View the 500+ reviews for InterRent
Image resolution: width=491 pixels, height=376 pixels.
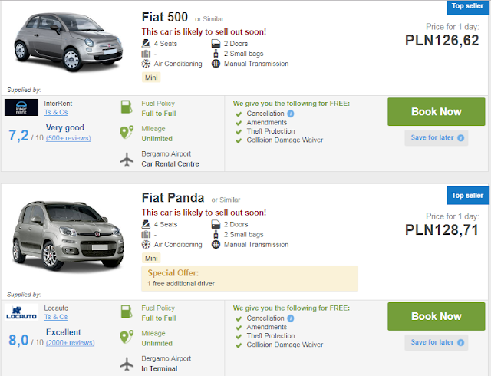tap(68, 138)
